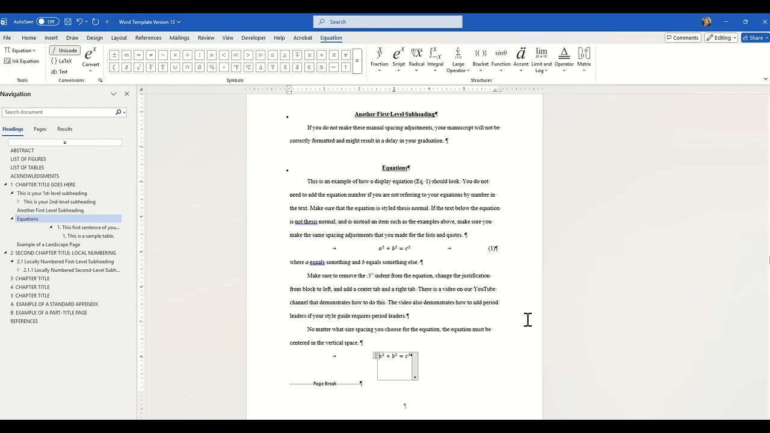Go to ACKNOWLEDGMENTS heading
Image resolution: width=770 pixels, height=433 pixels.
[x=34, y=176]
